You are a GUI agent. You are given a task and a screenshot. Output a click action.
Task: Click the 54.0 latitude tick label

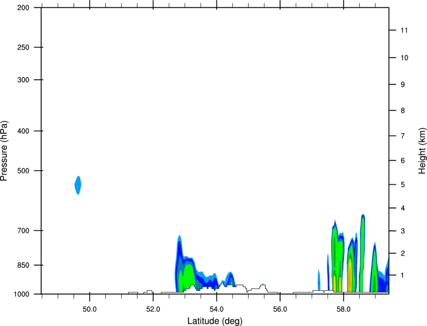click(217, 309)
